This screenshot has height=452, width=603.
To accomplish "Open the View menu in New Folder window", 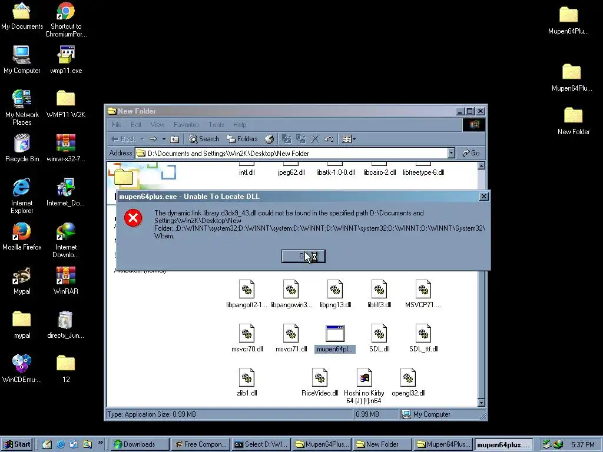I will click(x=157, y=125).
